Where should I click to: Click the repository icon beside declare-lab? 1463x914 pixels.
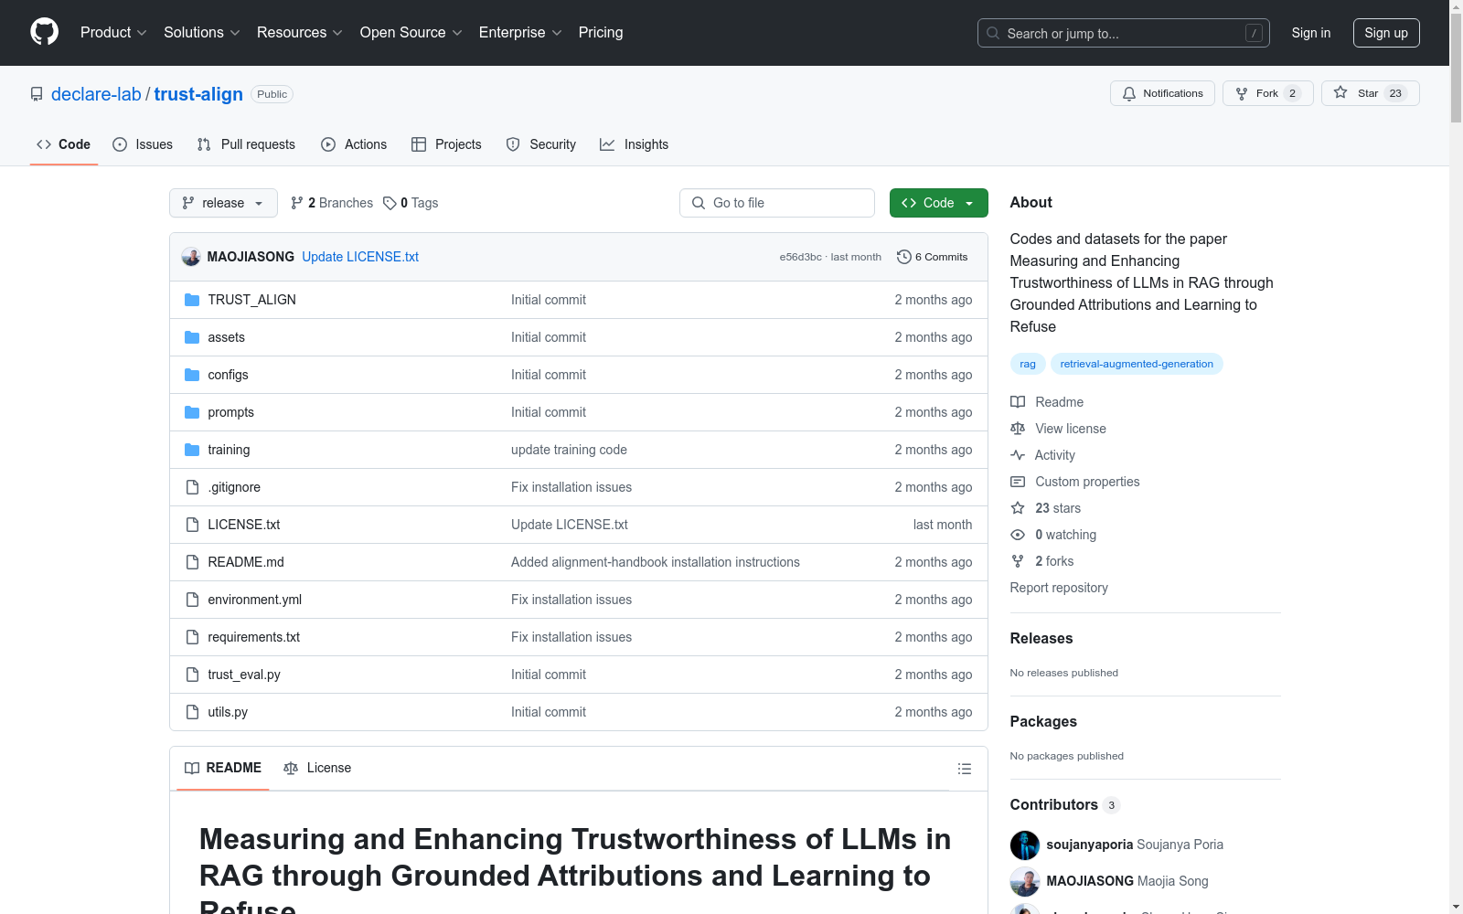[37, 94]
